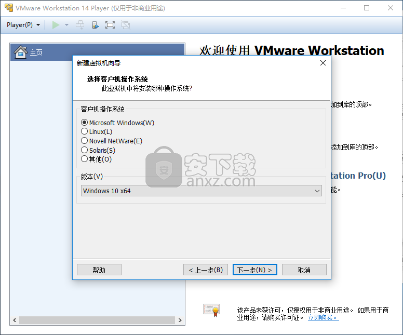Open the Player(P) menu
Image resolution: width=403 pixels, height=335 pixels.
[23, 25]
